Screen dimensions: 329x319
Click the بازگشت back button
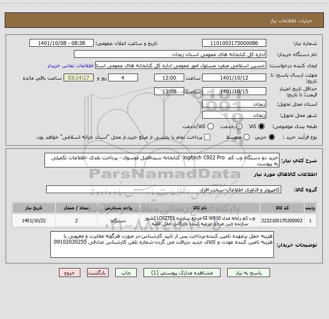[x=98, y=273]
